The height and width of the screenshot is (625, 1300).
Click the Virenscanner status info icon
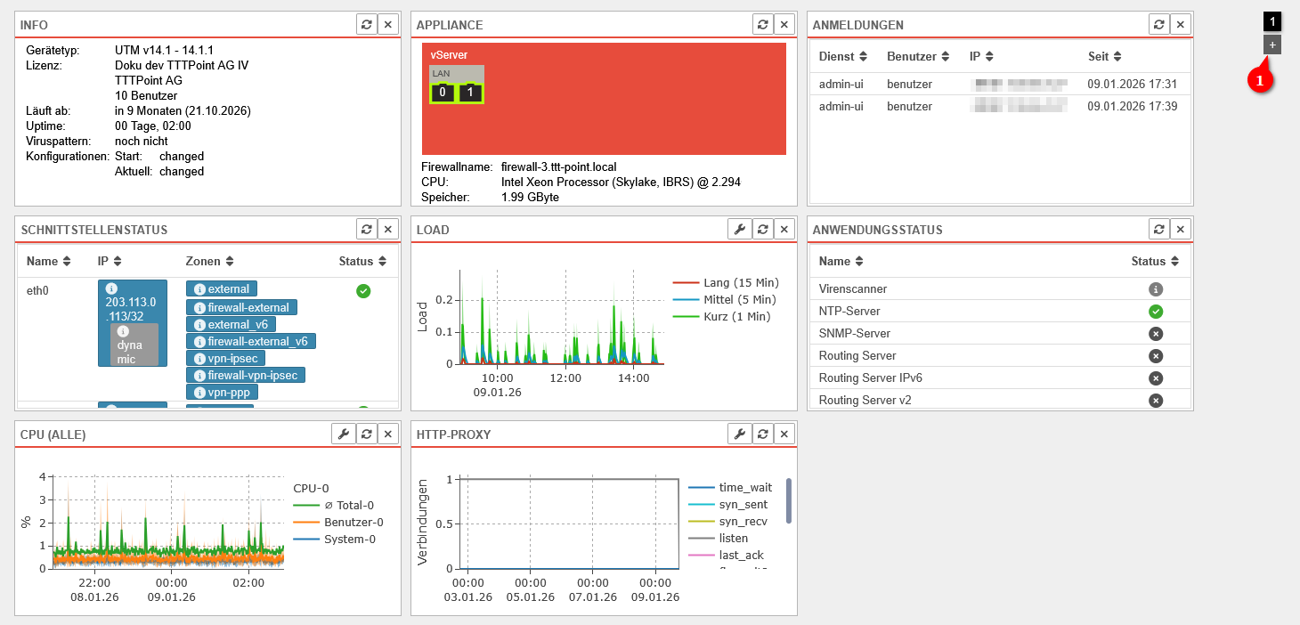click(x=1156, y=289)
